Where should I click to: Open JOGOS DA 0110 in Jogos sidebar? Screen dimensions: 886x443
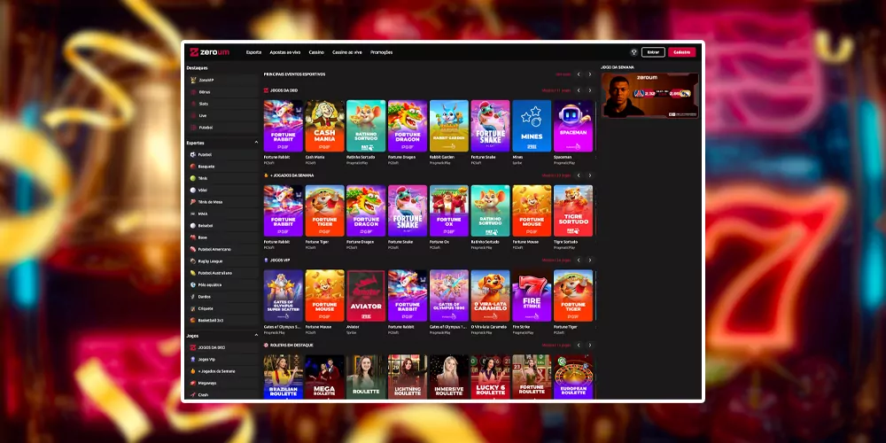(222, 347)
